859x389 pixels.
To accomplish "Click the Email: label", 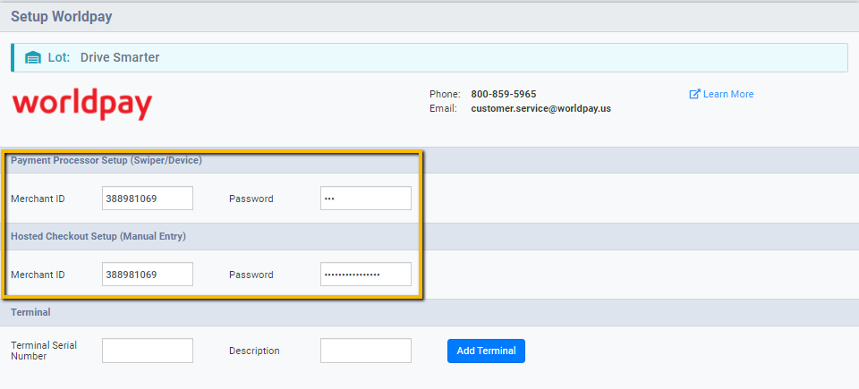I will [443, 108].
